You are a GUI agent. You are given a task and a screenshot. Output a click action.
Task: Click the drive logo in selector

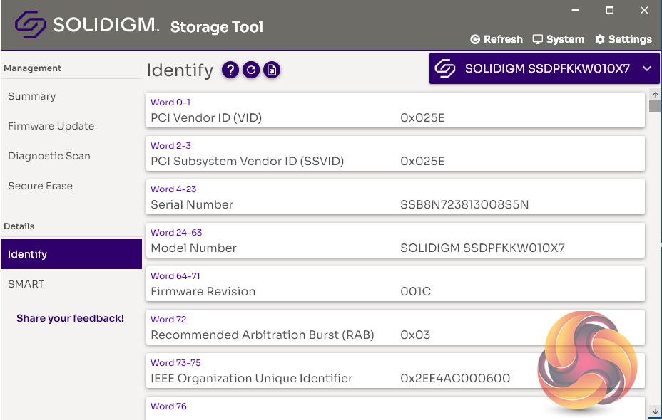point(447,69)
